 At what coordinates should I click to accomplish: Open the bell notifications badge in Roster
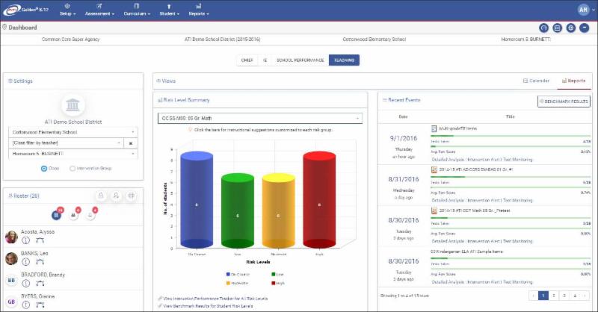coord(91,215)
